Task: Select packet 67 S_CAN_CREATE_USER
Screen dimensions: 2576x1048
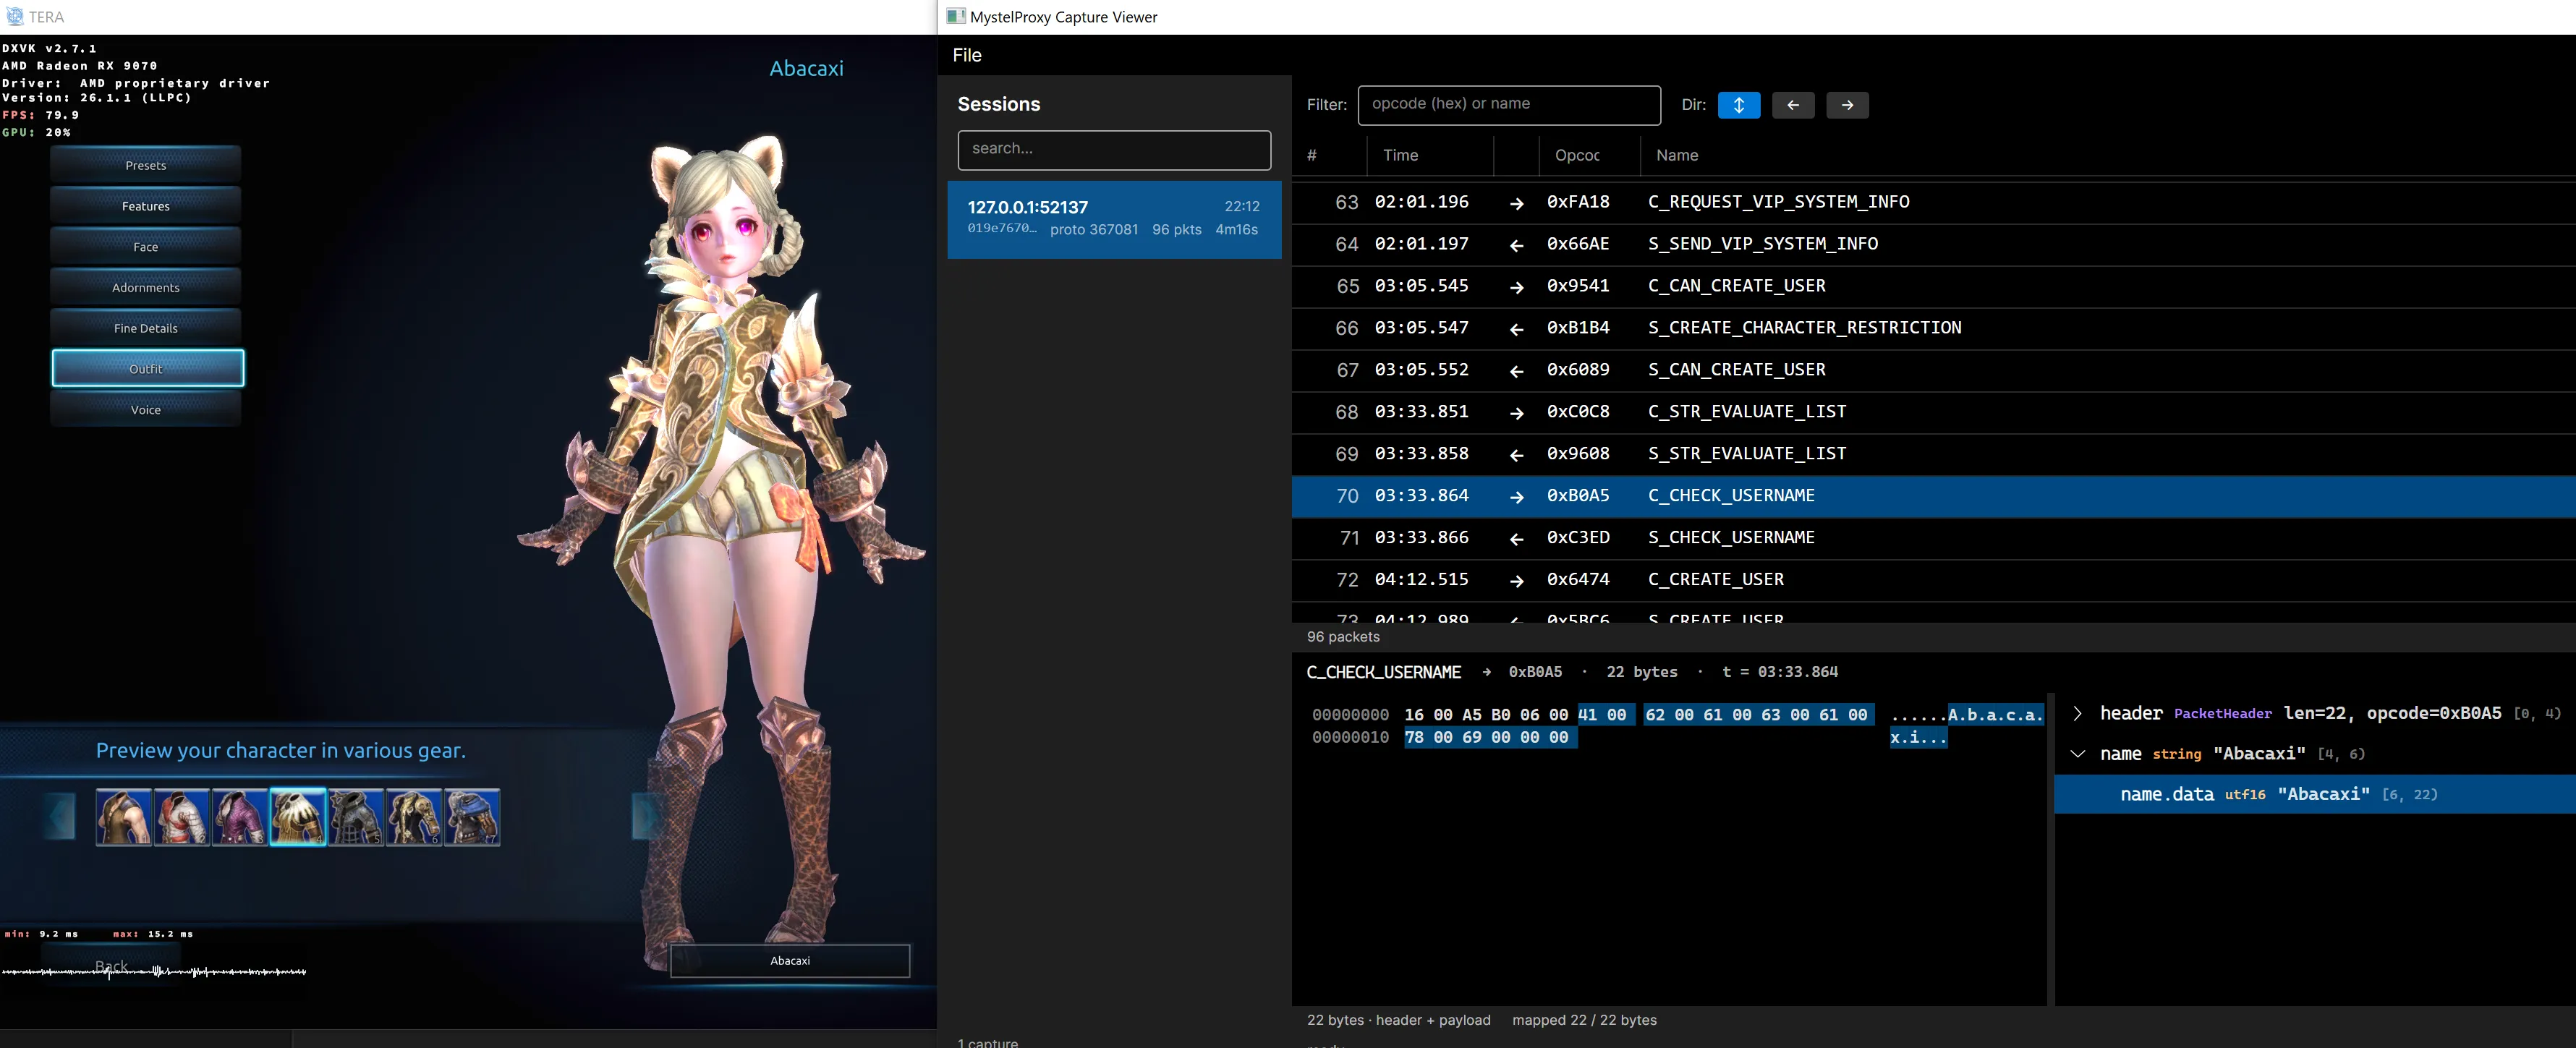Action: (x=1933, y=370)
